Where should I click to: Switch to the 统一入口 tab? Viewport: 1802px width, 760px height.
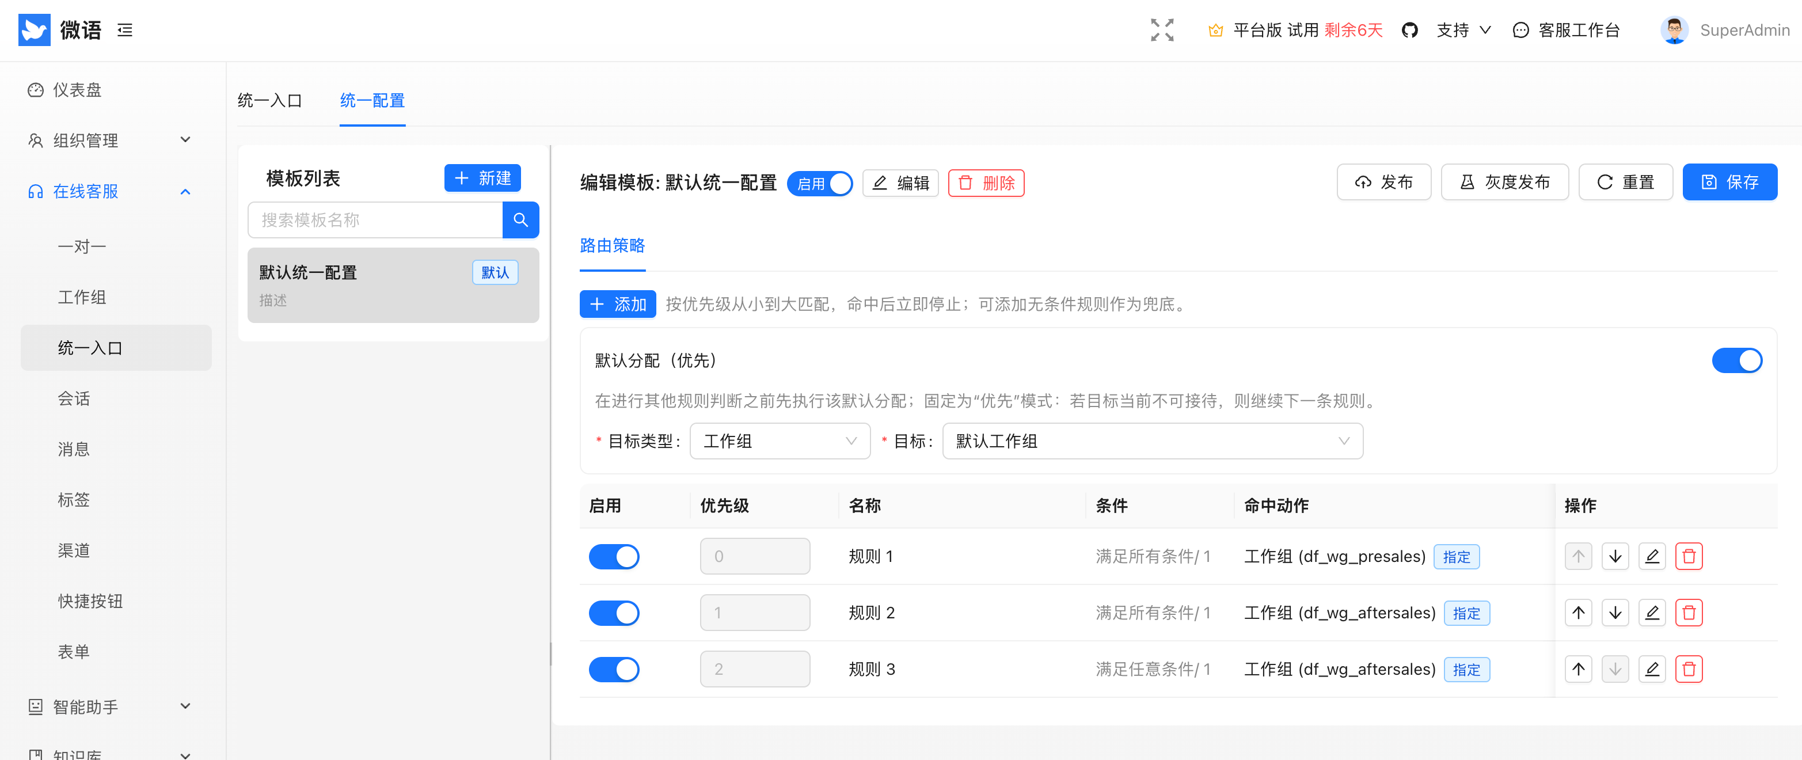(269, 101)
